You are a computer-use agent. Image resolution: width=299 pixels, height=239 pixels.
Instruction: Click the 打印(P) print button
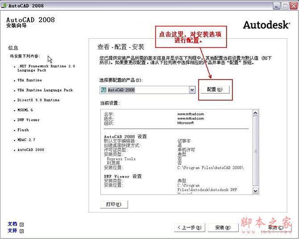click(x=114, y=204)
